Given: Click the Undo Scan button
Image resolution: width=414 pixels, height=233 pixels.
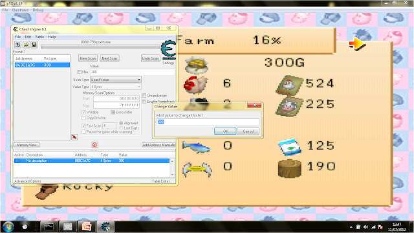Looking at the screenshot, I should 151,58.
